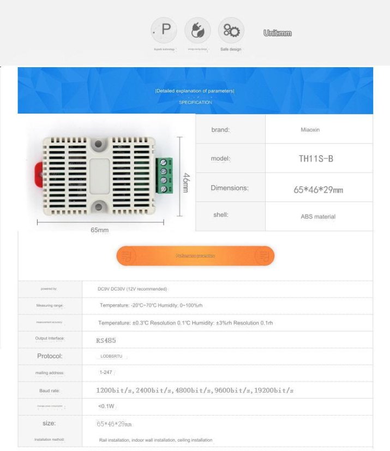This screenshot has width=390, height=451.
Task: Select the temperature -20°C~70°C range value
Action: [151, 305]
